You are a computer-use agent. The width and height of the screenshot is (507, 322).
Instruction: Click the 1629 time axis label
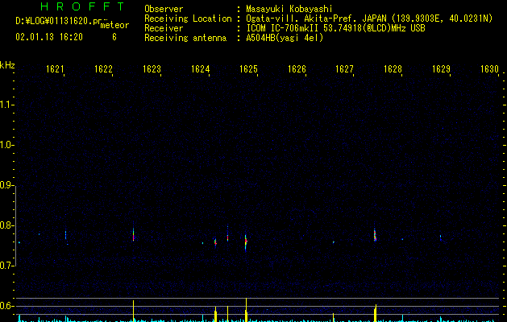[x=441, y=69]
